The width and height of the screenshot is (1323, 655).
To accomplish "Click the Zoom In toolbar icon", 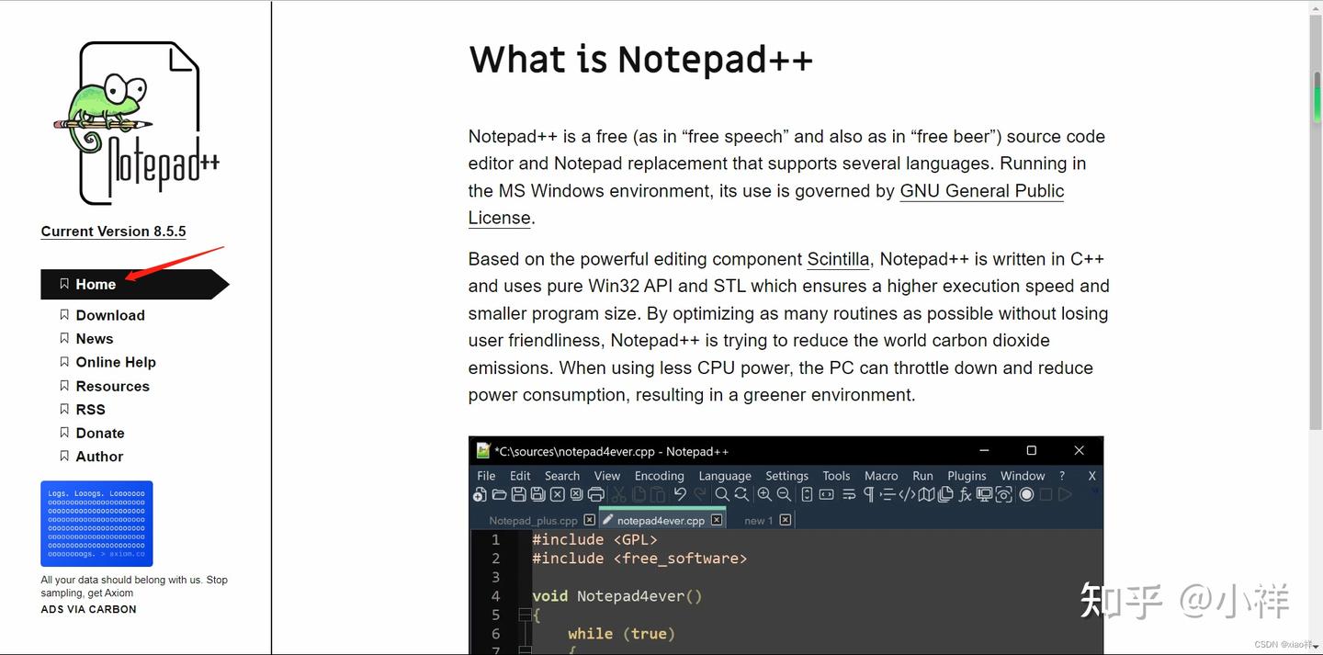I will click(763, 494).
